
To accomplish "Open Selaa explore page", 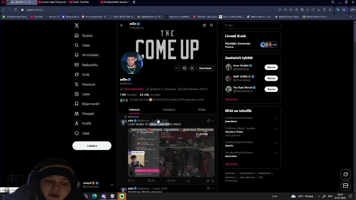I will pyautogui.click(x=82, y=45).
